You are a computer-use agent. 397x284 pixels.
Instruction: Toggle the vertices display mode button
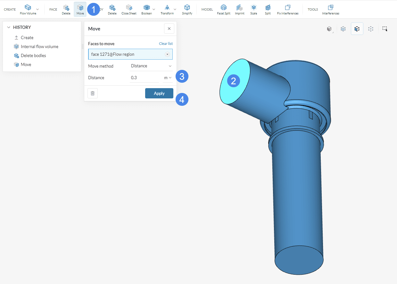(x=371, y=29)
